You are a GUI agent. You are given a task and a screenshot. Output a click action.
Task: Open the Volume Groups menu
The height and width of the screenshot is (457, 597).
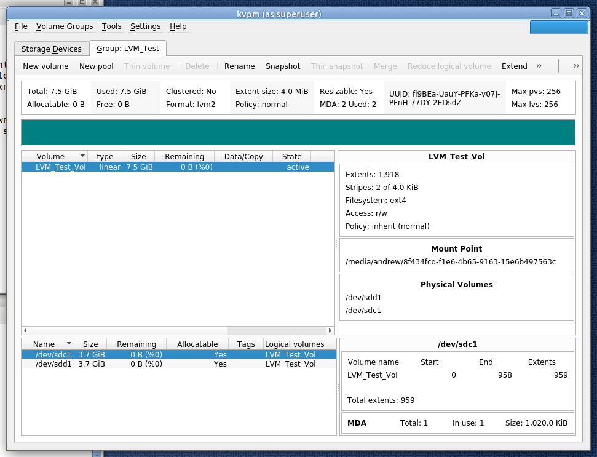tap(65, 26)
